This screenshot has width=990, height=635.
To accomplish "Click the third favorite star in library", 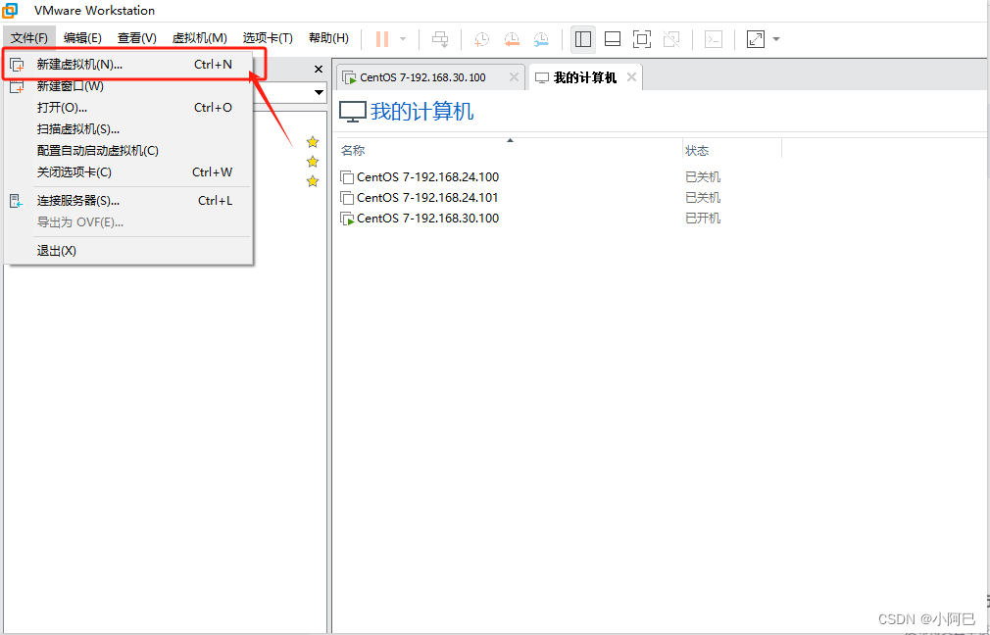I will tap(313, 181).
